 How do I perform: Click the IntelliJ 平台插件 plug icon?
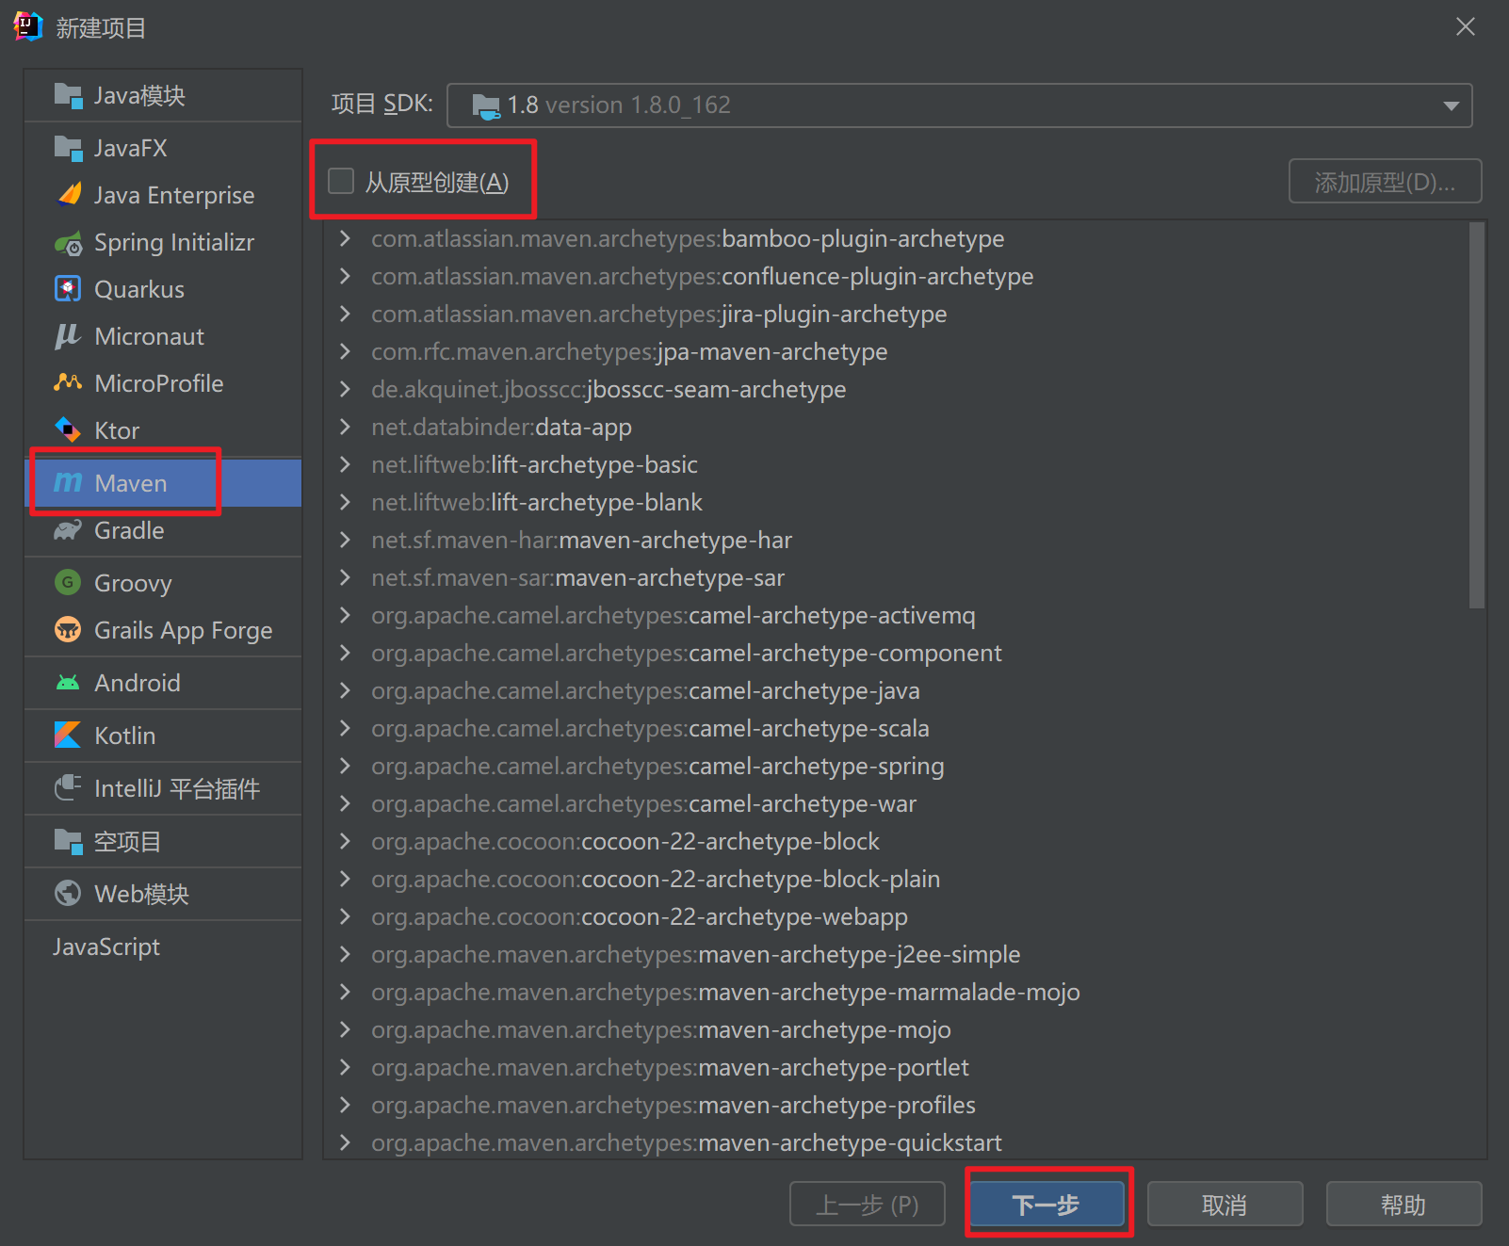(68, 788)
